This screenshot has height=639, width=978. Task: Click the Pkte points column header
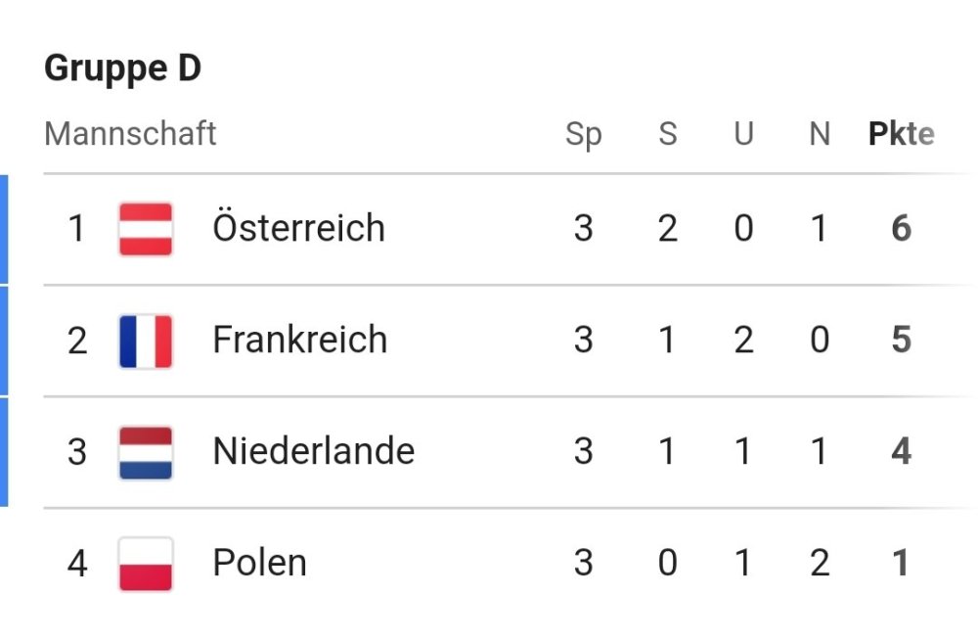click(x=901, y=134)
